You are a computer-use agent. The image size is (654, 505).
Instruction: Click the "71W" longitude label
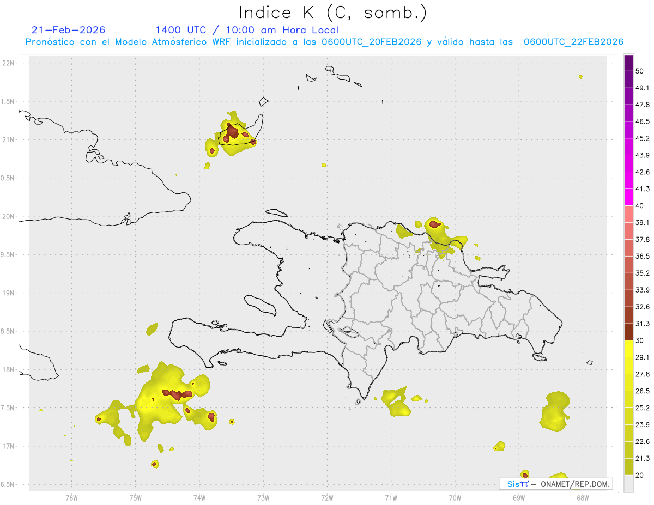[x=391, y=497]
